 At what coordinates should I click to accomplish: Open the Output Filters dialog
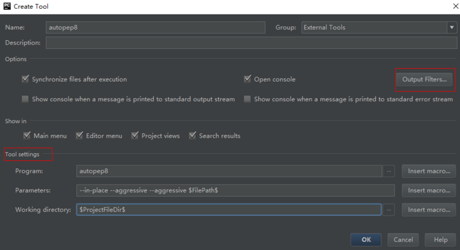pos(424,79)
